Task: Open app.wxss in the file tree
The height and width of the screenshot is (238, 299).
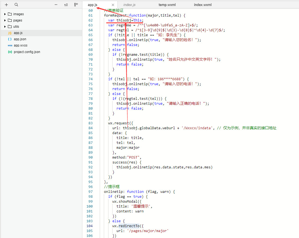Action: point(21,45)
